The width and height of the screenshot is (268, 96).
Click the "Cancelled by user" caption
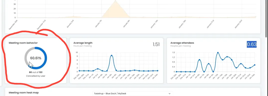[36, 76]
